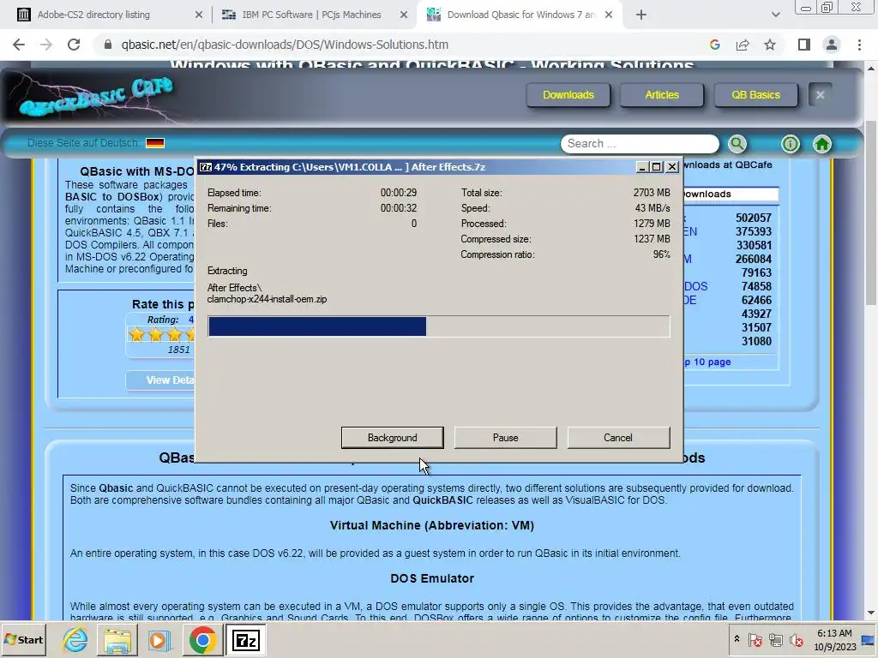Click the green home icon
Screen dimensions: 878x658
821,144
